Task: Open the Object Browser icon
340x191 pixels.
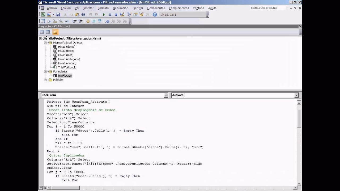Action: click(x=141, y=15)
